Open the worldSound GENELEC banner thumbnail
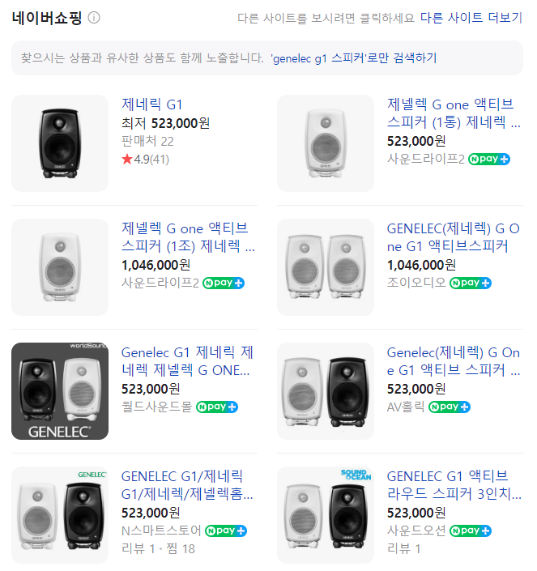537x571 pixels. coord(60,391)
